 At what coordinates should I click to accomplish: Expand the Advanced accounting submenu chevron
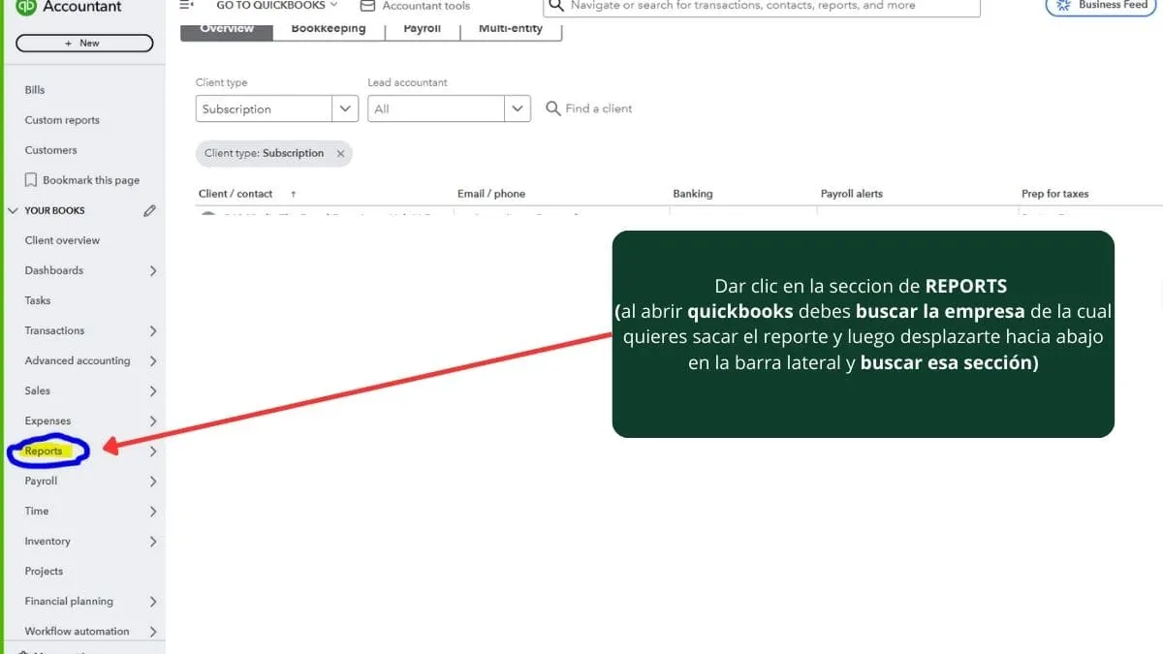point(153,361)
